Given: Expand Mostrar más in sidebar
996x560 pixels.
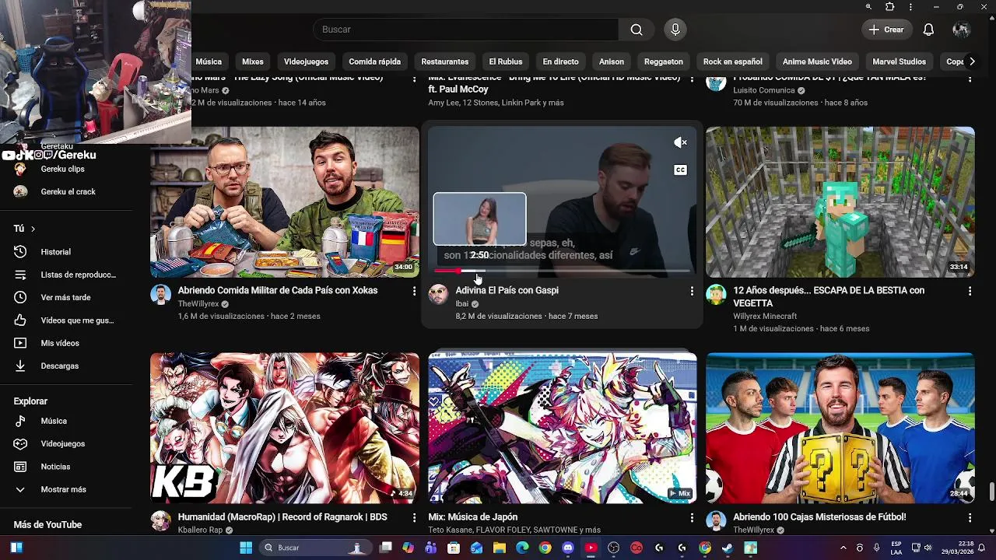Looking at the screenshot, I should tap(64, 489).
